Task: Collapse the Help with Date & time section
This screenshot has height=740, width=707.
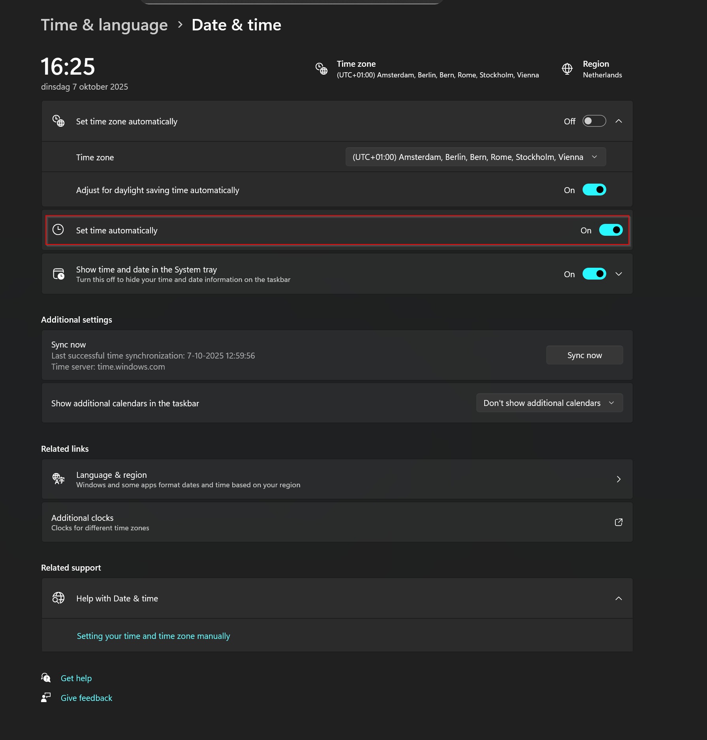Action: (619, 598)
